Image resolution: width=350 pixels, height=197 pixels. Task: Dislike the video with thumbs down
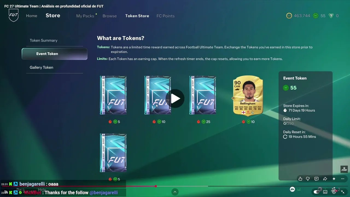tap(308, 179)
